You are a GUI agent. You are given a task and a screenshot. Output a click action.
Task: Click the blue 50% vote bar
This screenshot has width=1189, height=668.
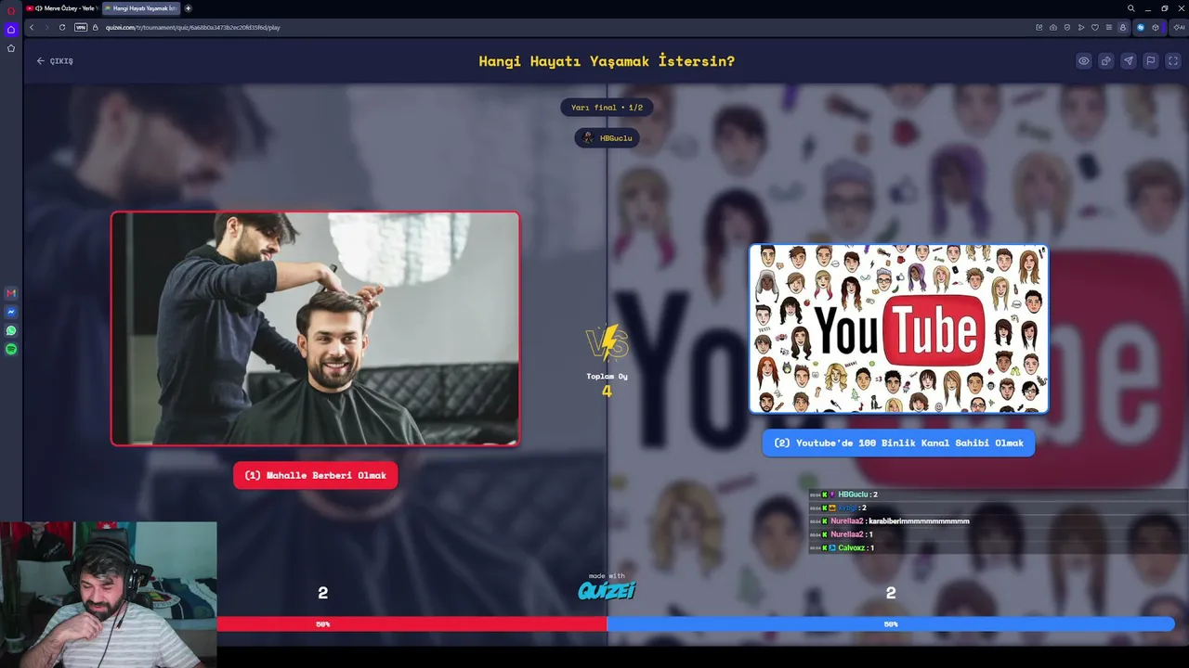click(891, 624)
